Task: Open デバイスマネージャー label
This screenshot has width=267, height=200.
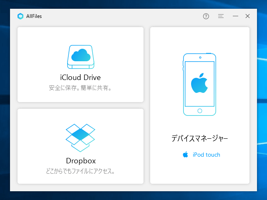Action: click(199, 138)
